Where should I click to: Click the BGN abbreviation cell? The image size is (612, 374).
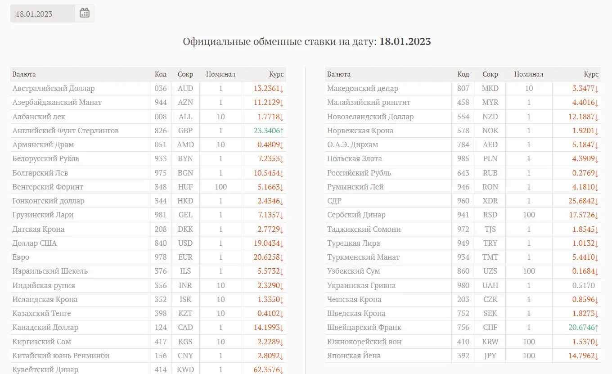[x=185, y=173]
